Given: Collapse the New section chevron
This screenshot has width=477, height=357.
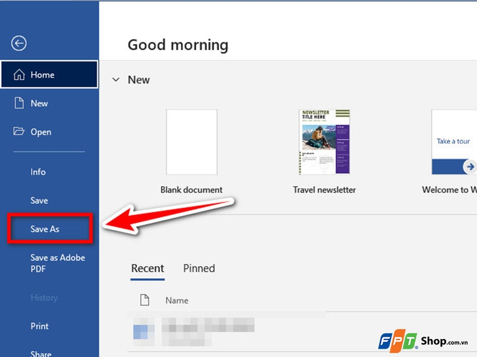Looking at the screenshot, I should tap(116, 80).
